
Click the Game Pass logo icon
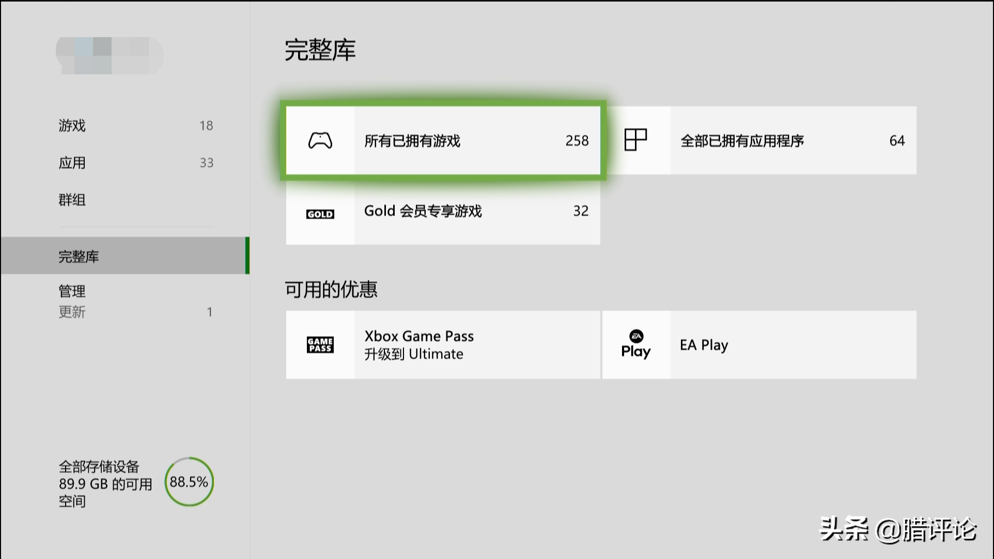pyautogui.click(x=320, y=345)
